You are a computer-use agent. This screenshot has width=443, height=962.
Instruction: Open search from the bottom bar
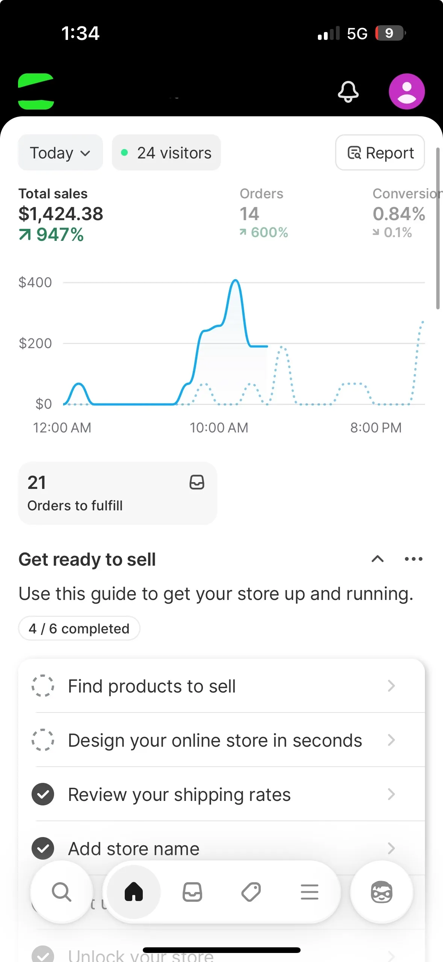pos(62,892)
